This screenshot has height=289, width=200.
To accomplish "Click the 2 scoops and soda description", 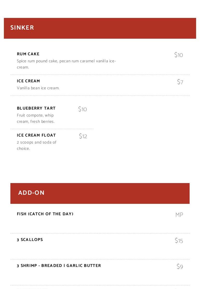I will click(x=36, y=145).
